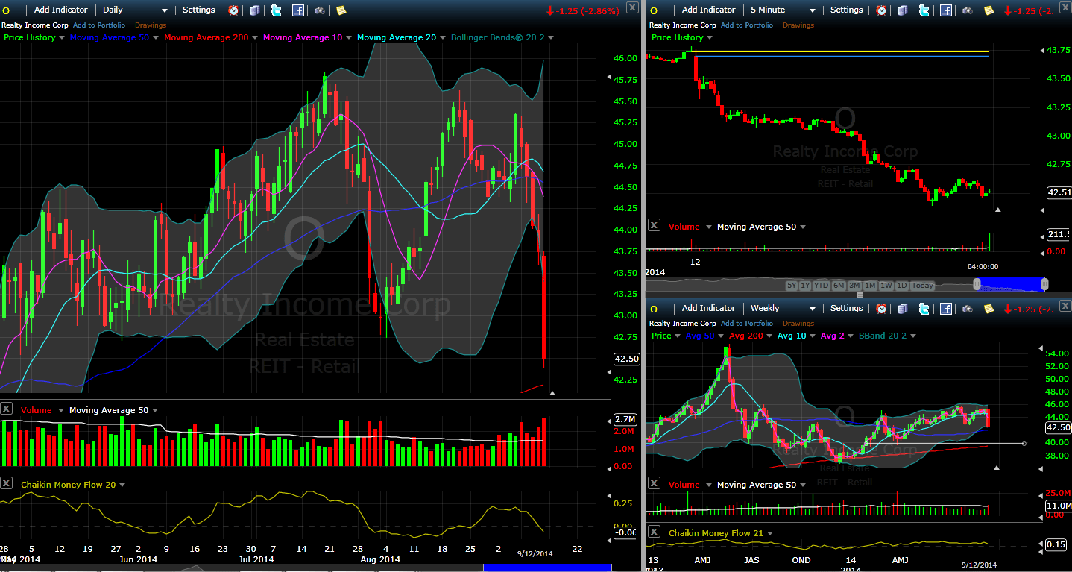Click the blue scrollbar below the Daily chart
The height and width of the screenshot is (572, 1072).
coord(548,568)
